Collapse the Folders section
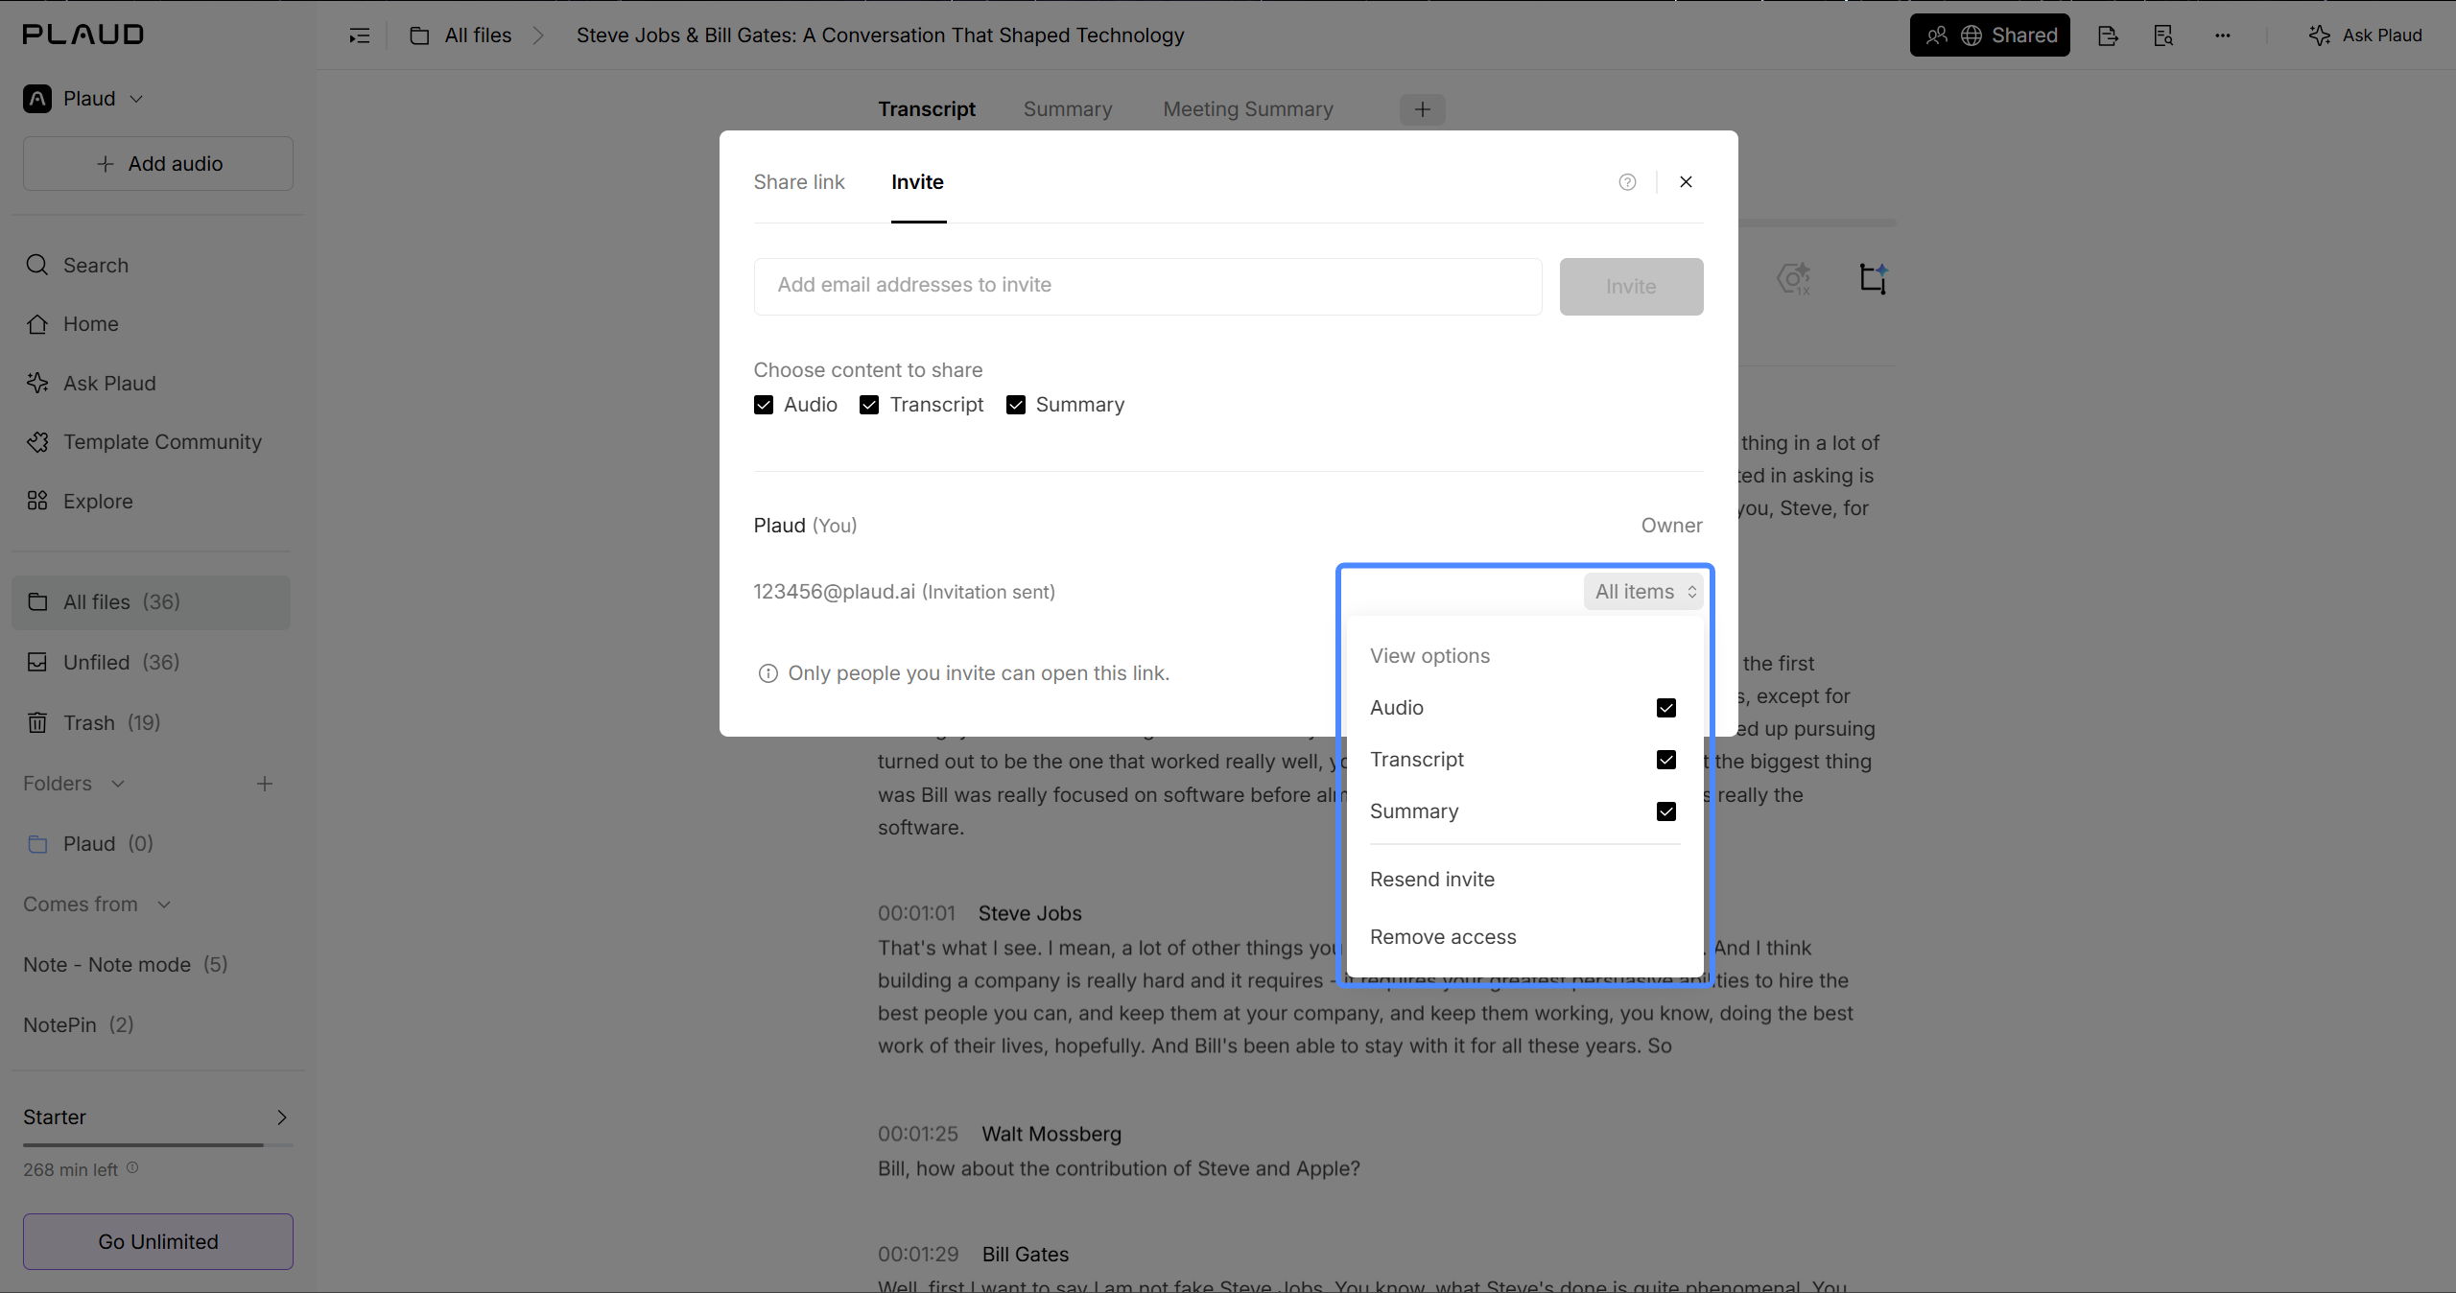This screenshot has height=1293, width=2456. [118, 784]
